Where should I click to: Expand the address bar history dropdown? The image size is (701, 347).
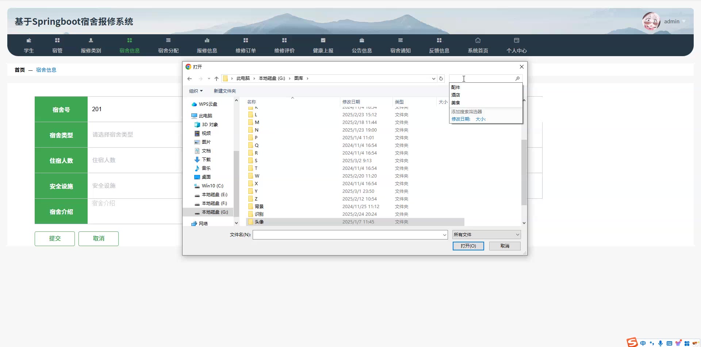tap(433, 79)
